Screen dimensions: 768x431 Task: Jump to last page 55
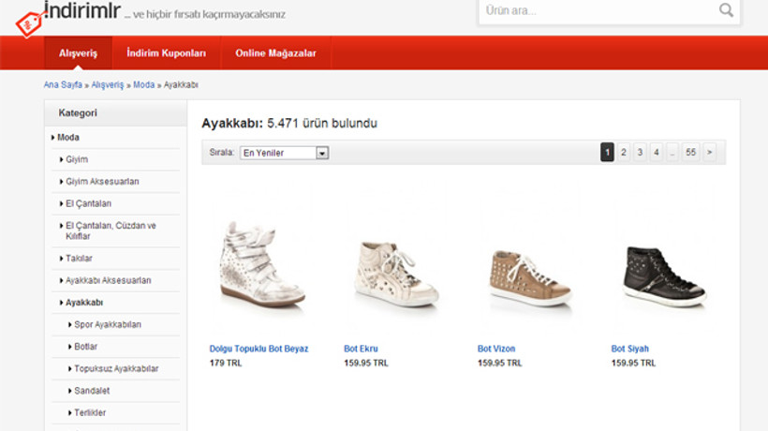(x=690, y=152)
